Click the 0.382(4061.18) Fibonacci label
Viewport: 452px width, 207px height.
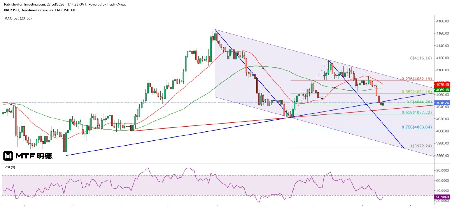pyautogui.click(x=417, y=92)
